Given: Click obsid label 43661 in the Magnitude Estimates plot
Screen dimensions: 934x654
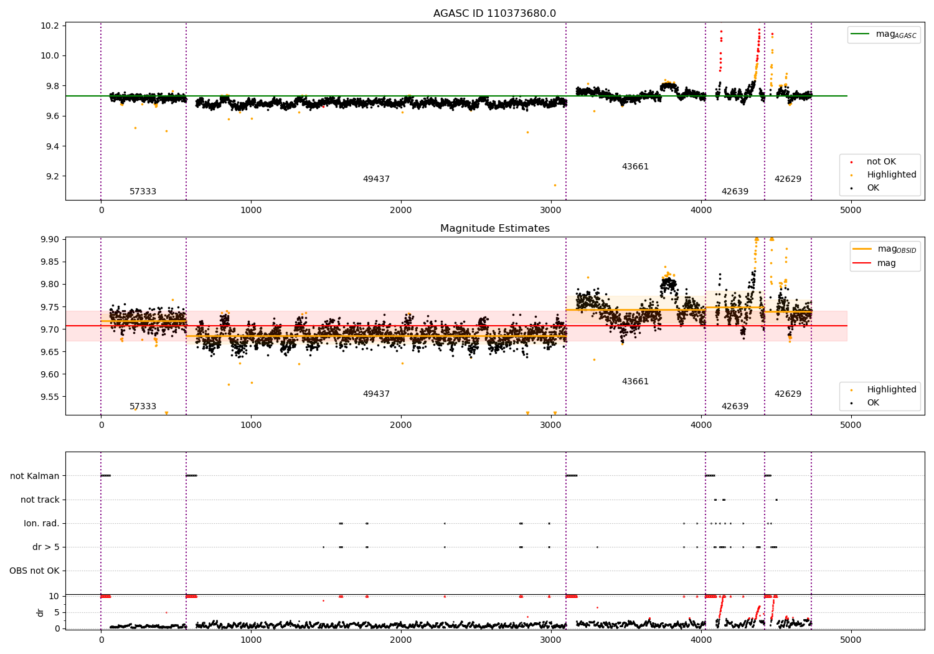Looking at the screenshot, I should [635, 382].
